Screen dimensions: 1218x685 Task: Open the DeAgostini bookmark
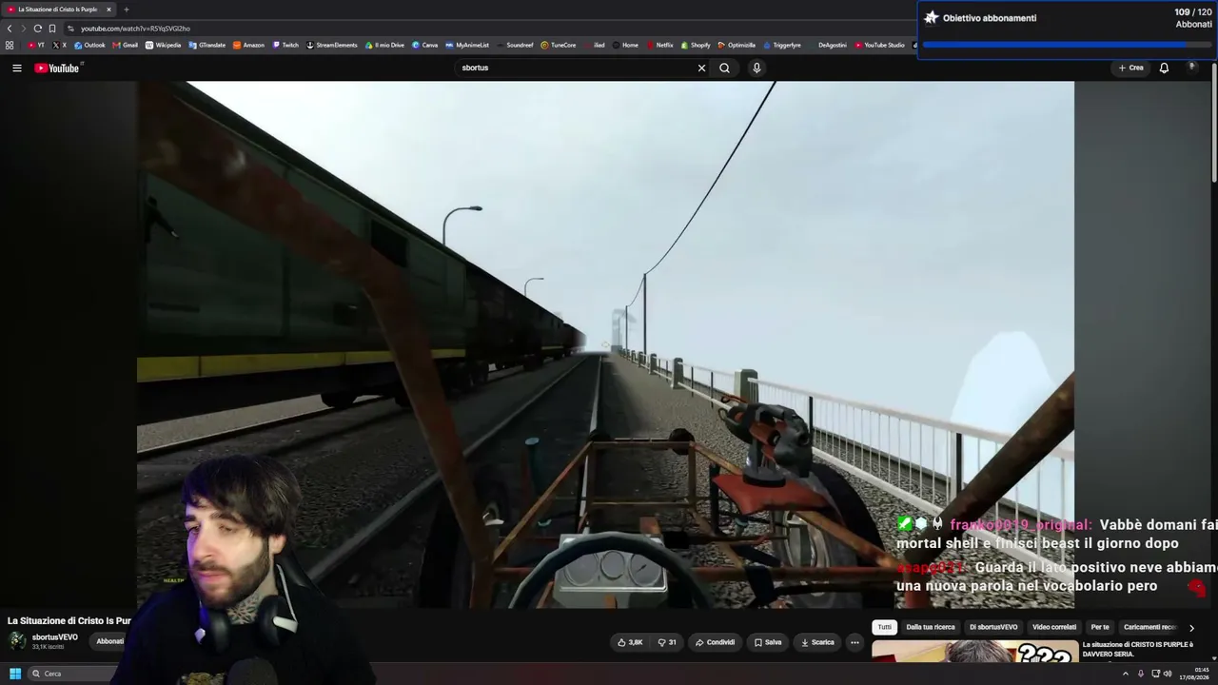point(828,45)
